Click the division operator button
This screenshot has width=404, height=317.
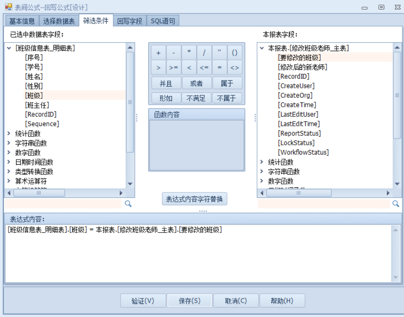click(204, 53)
